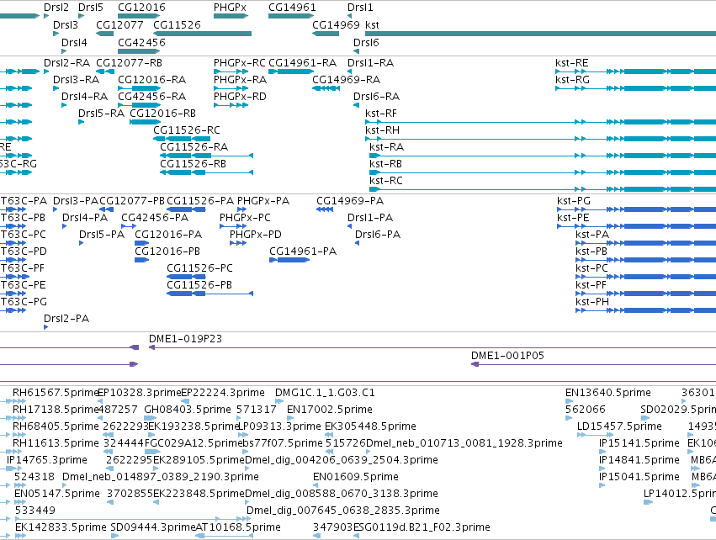
Task: Click transcript CG14969-RA label
Action: (346, 79)
